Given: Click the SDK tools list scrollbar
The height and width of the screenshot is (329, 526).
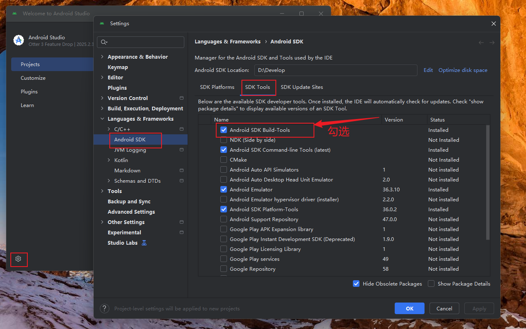Looking at the screenshot, I should coord(488,182).
